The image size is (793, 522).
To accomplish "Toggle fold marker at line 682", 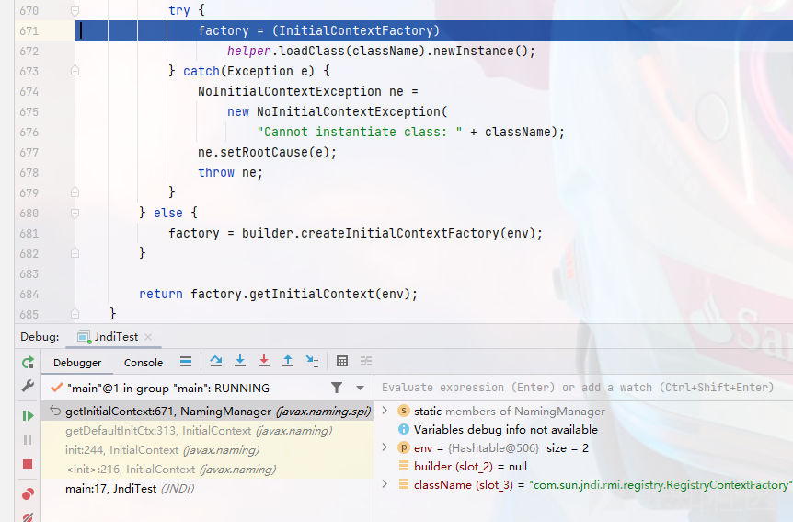I will [75, 253].
